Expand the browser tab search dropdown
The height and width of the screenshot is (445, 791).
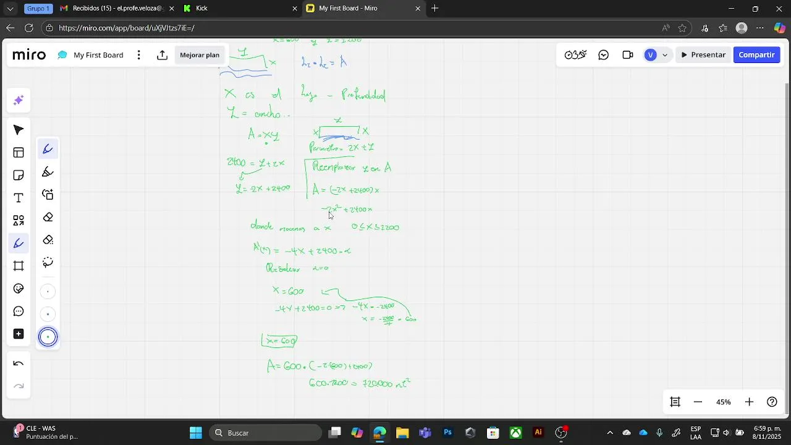10,9
